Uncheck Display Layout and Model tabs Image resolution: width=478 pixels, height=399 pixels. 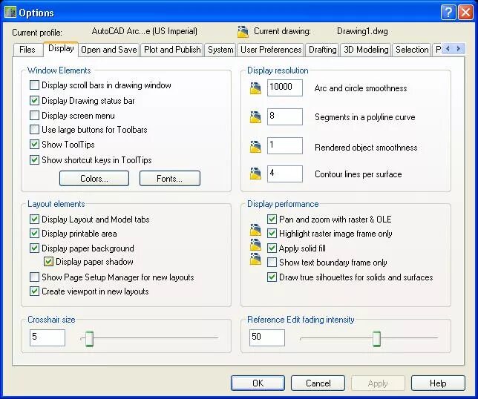(x=34, y=219)
